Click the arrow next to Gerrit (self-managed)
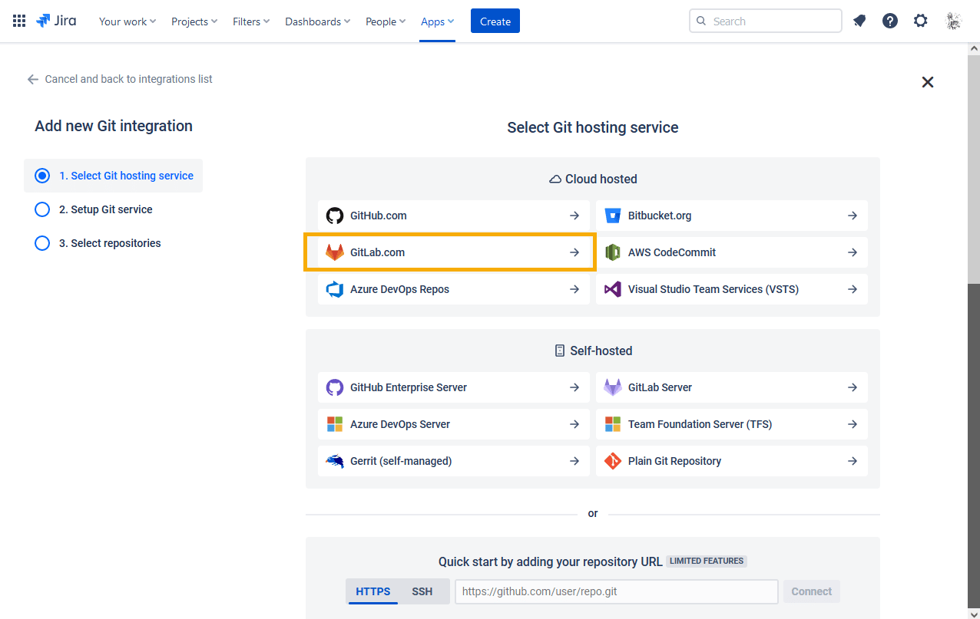This screenshot has width=980, height=619. point(574,461)
